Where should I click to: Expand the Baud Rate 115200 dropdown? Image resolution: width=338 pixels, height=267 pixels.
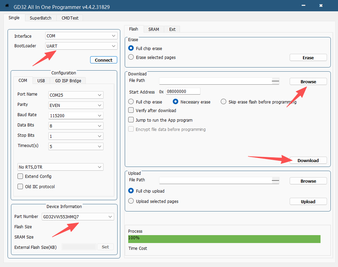(x=76, y=116)
